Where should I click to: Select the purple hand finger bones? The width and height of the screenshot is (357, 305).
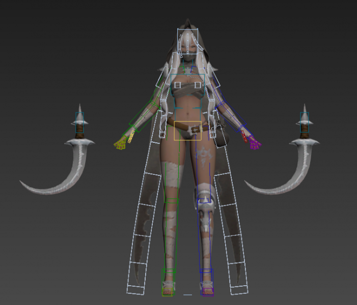[255, 144]
